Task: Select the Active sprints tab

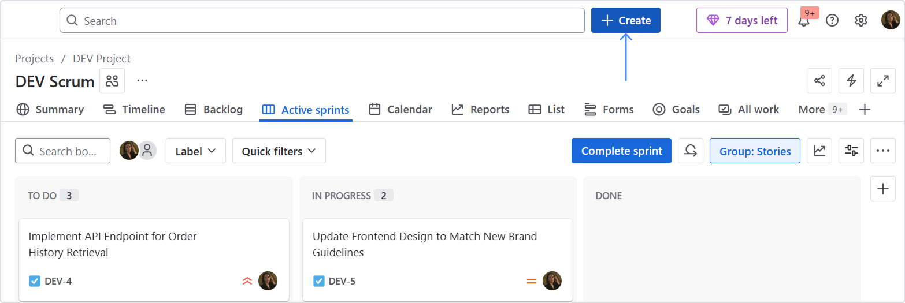Action: (x=306, y=110)
